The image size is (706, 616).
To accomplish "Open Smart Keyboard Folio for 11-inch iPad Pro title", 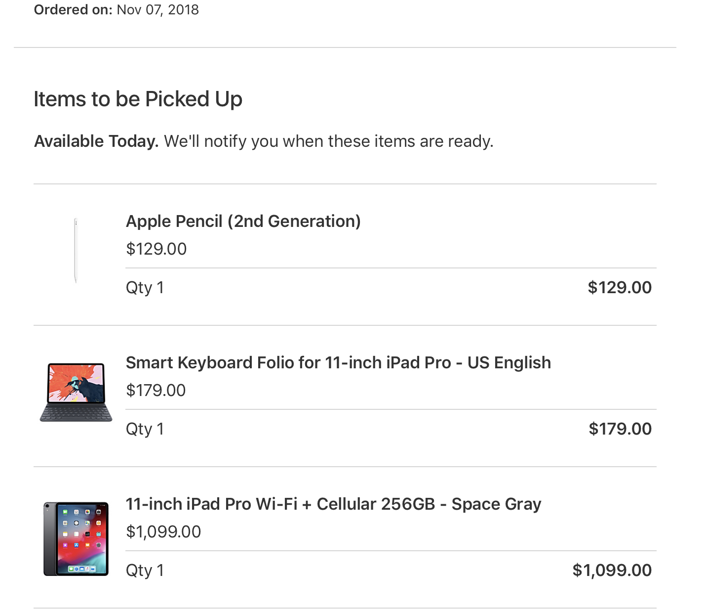I will (x=338, y=362).
